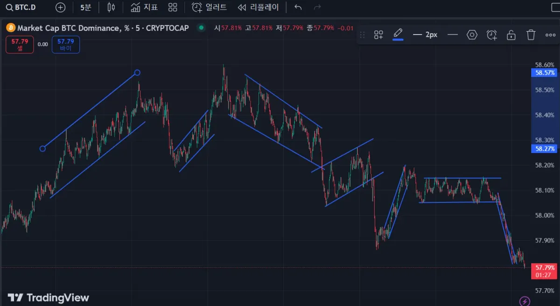560x306 pixels.
Task: Click the blue 57.79 바이 buy button
Action: [66, 45]
